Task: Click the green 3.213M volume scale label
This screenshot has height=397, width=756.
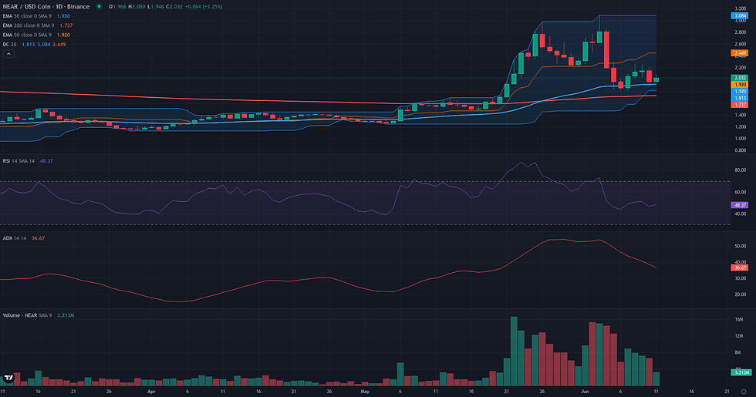Action: coord(740,372)
